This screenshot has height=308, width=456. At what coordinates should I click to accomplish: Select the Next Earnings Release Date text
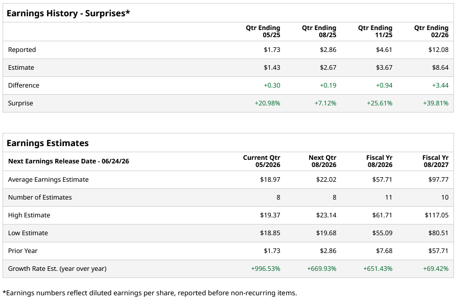68,161
